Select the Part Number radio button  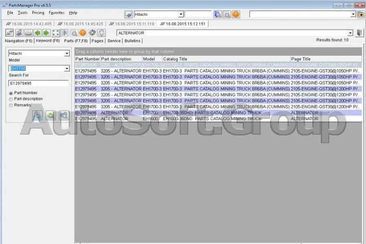(11, 93)
